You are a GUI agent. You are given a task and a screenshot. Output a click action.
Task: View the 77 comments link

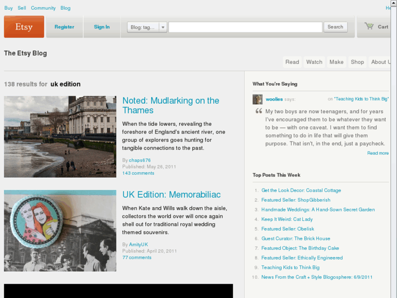point(137,258)
